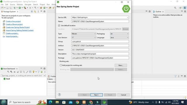Click the open console icon in Boot Dashboard

click(x=21, y=72)
